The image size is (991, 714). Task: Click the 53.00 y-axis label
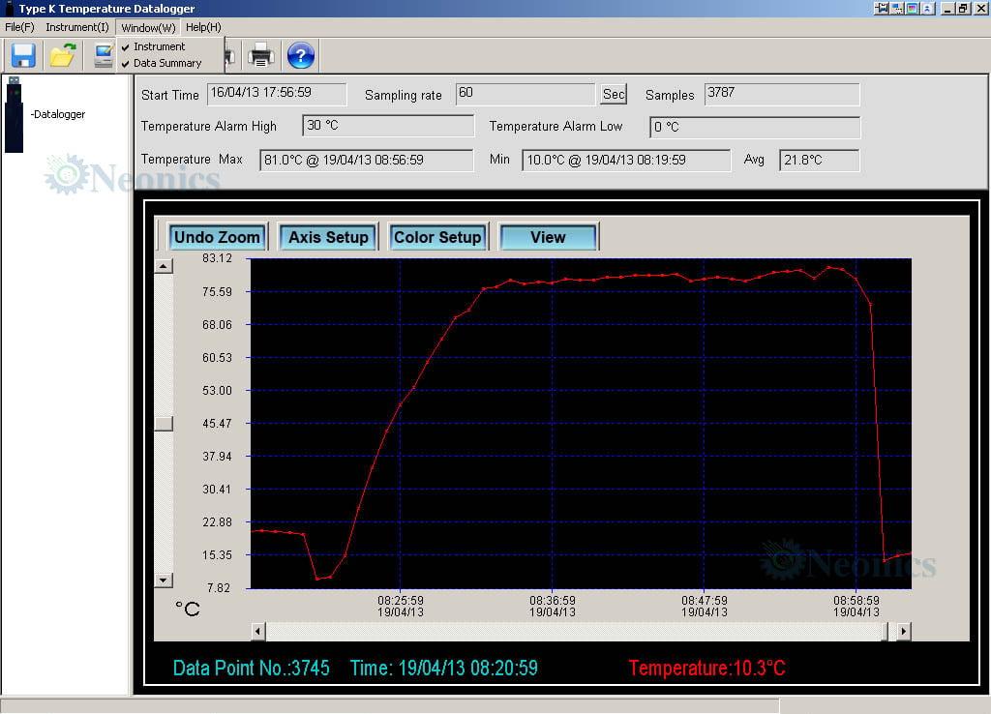tap(217, 391)
